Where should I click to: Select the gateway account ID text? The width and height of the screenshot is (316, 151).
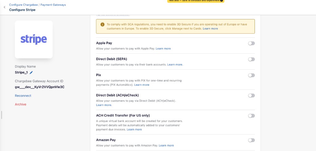[40, 87]
